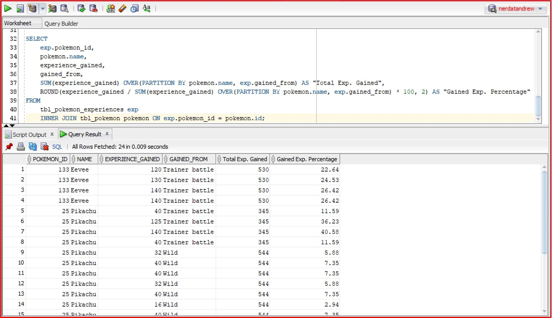This screenshot has height=318, width=552.
Task: Click the SQL link in results toolbar
Action: coord(57,147)
